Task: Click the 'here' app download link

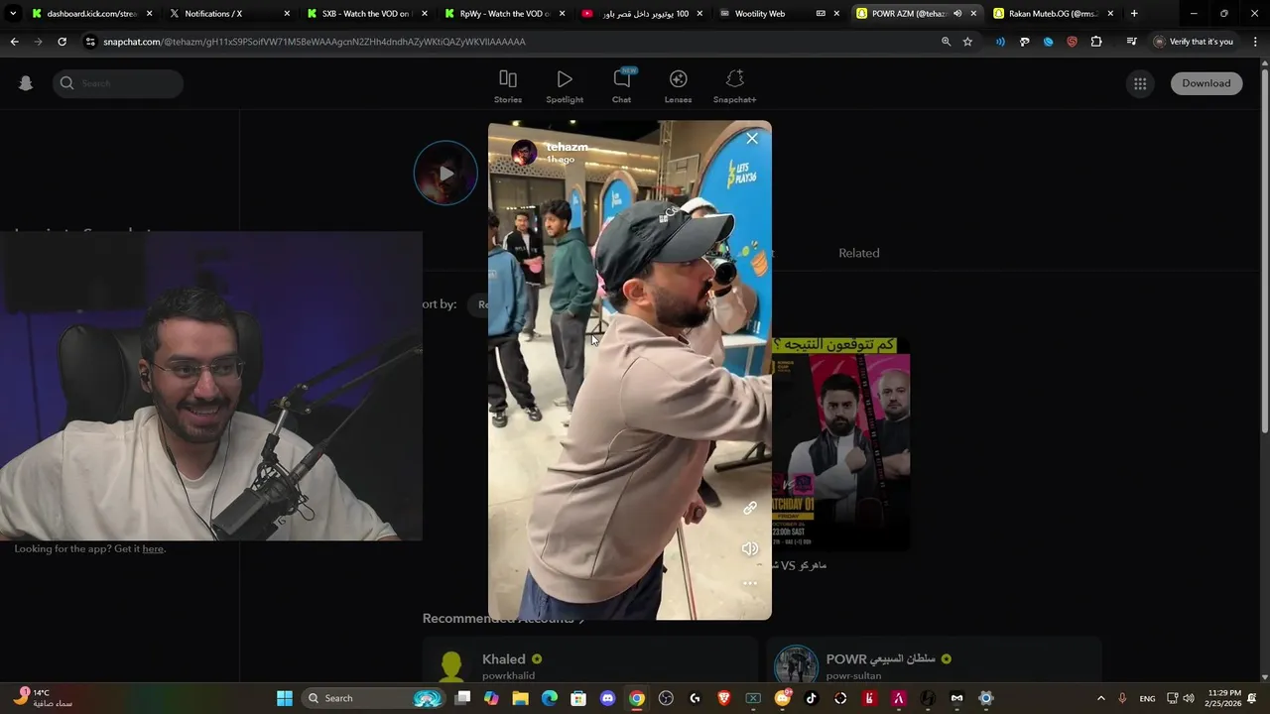Action: coord(153,548)
